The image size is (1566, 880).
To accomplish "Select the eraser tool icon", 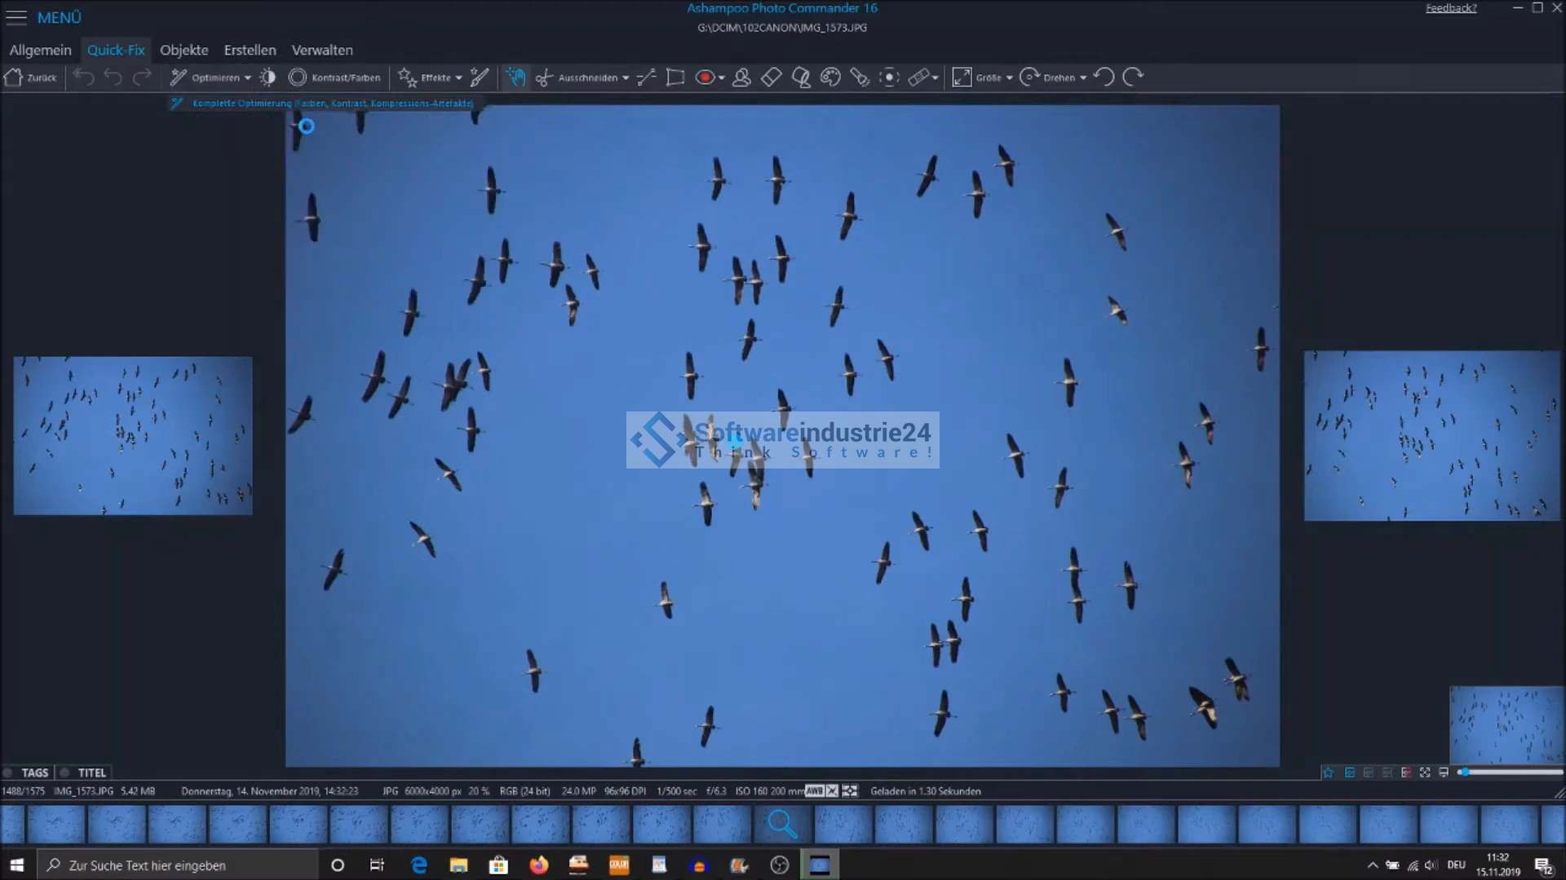I will [771, 77].
